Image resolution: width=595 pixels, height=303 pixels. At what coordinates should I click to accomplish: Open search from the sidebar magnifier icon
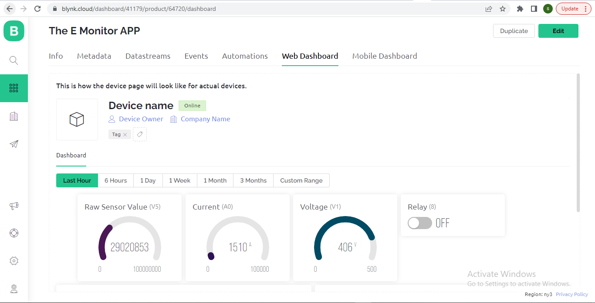(14, 60)
